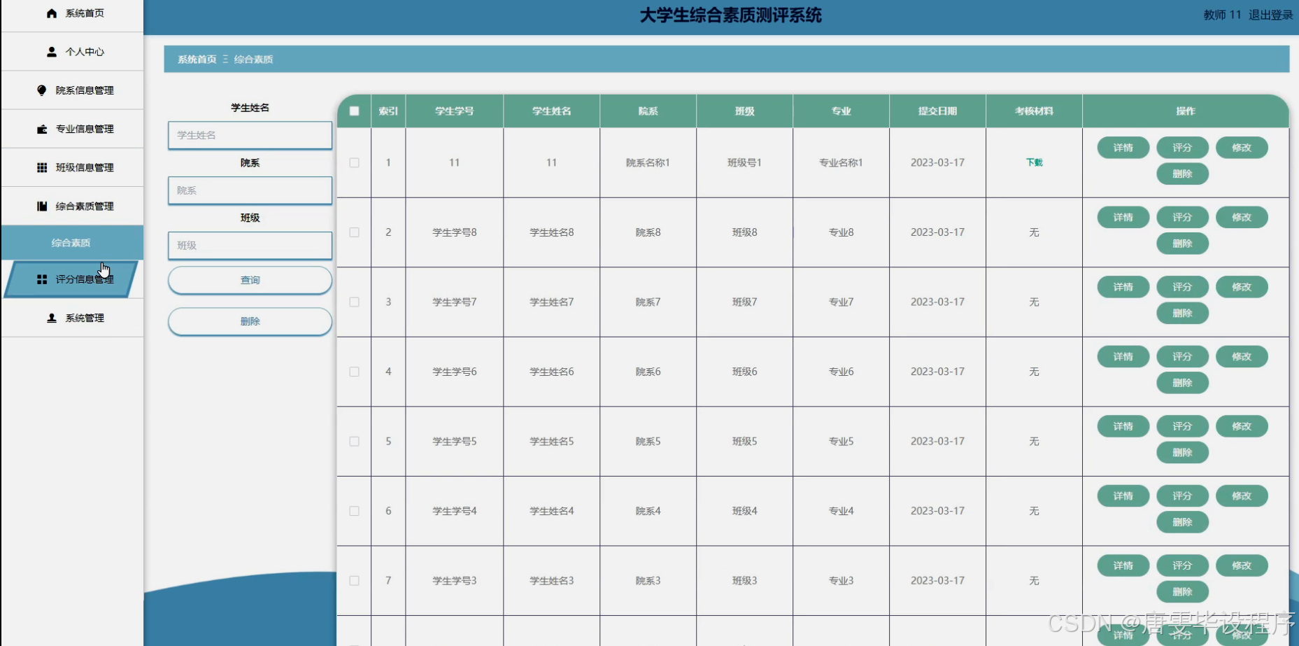Click 退出登录 to log out
This screenshot has width=1299, height=646.
pos(1270,15)
